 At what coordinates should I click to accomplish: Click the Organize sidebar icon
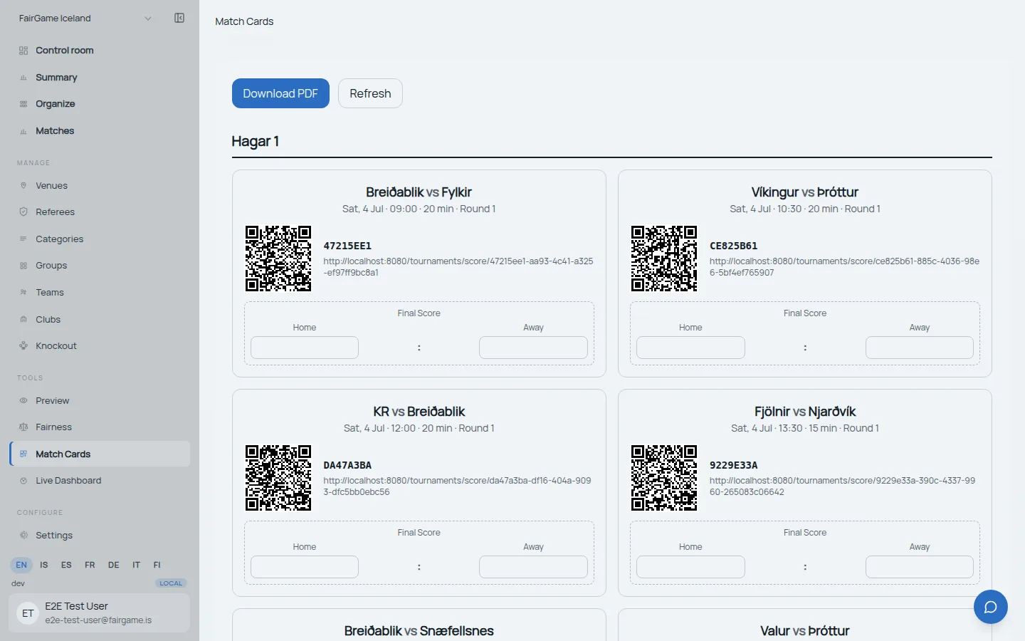pyautogui.click(x=23, y=104)
